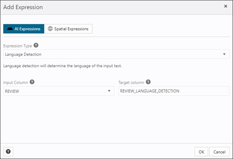
Task: Open help via the bottom-left question mark button
Action: [x=8, y=151]
